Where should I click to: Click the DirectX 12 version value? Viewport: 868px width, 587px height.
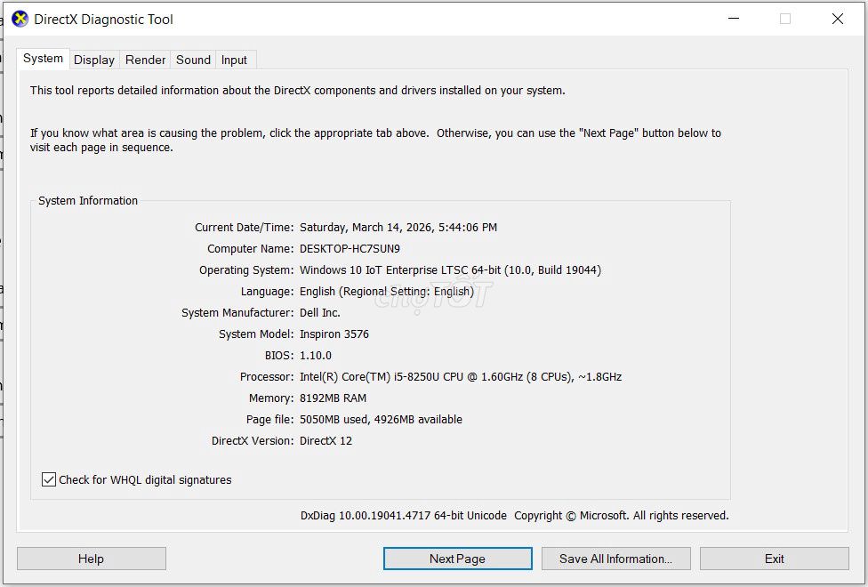tap(326, 441)
